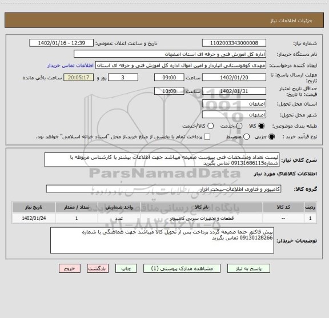Click the پاسخ به نیاز button

tap(248, 268)
